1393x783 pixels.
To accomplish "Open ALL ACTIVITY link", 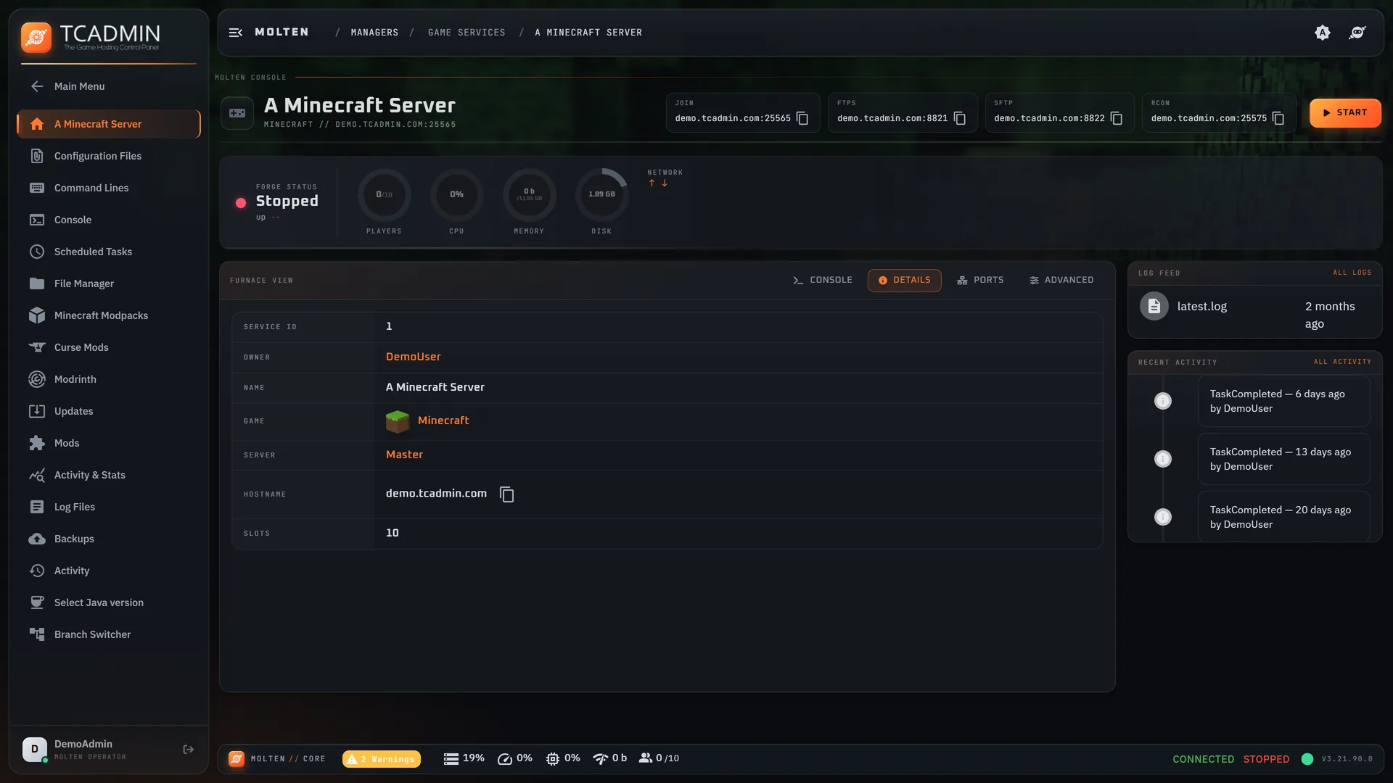I will 1343,362.
